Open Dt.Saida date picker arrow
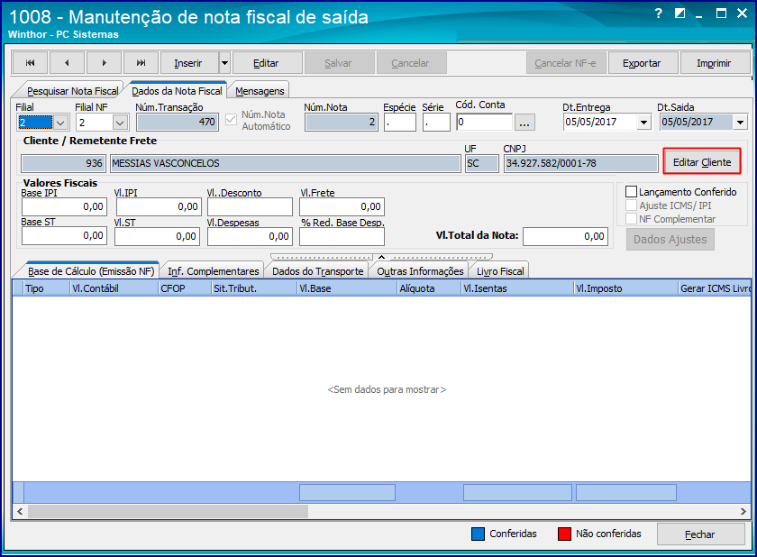The width and height of the screenshot is (757, 557). click(x=740, y=123)
